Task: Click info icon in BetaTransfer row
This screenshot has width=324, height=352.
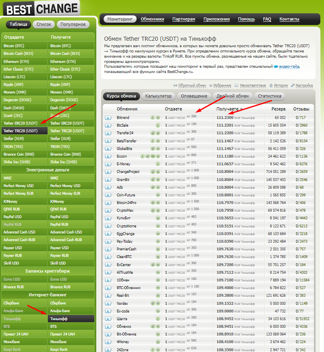Action: [x=108, y=141]
